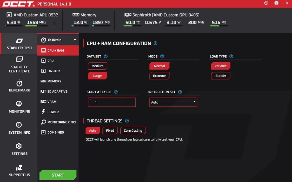This screenshot has width=292, height=182.
Task: Select the Combined test
Action: [58, 132]
